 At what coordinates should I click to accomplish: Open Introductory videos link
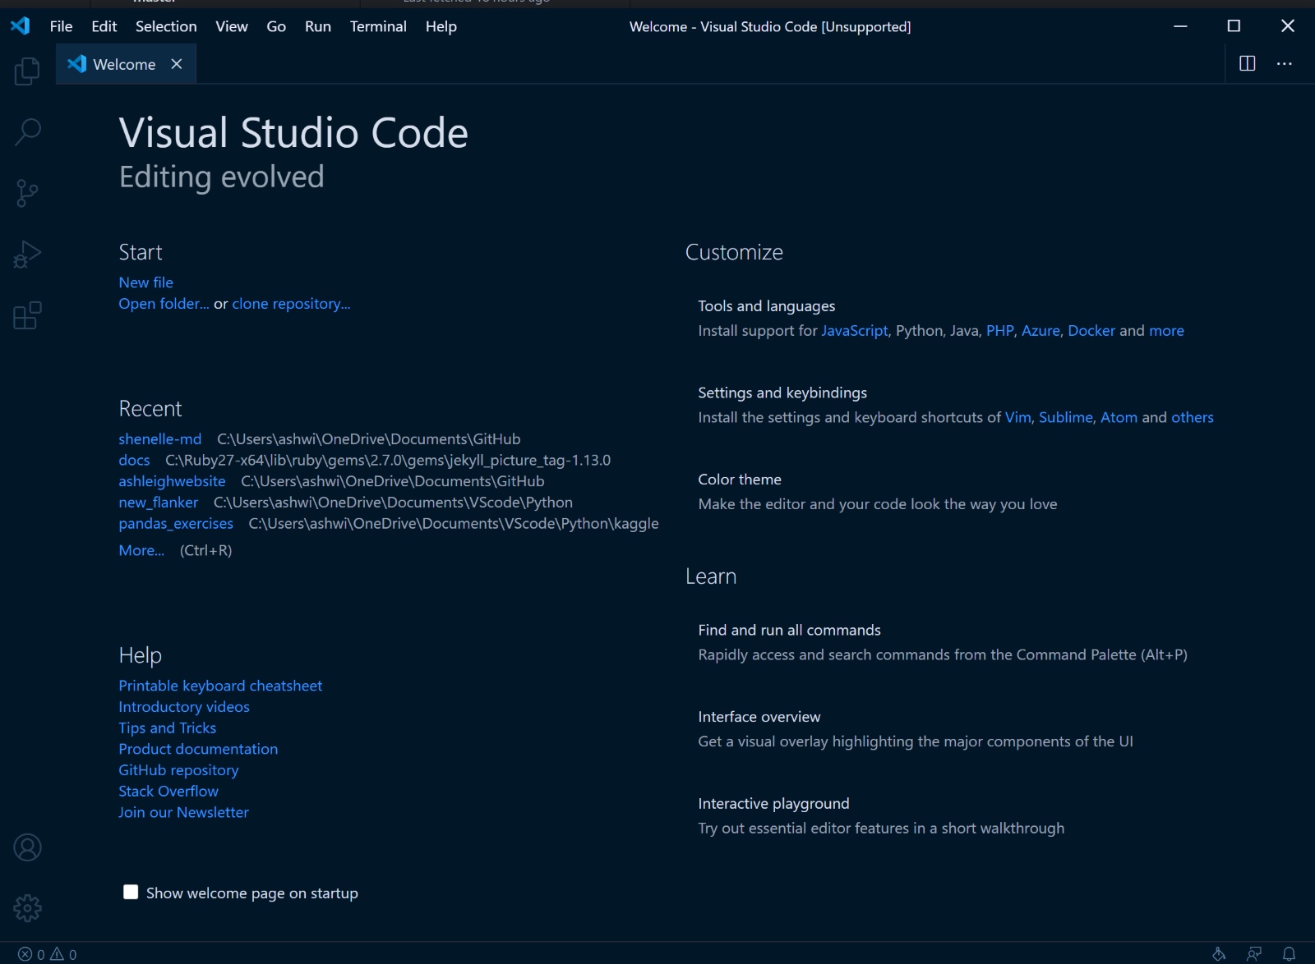click(x=184, y=707)
